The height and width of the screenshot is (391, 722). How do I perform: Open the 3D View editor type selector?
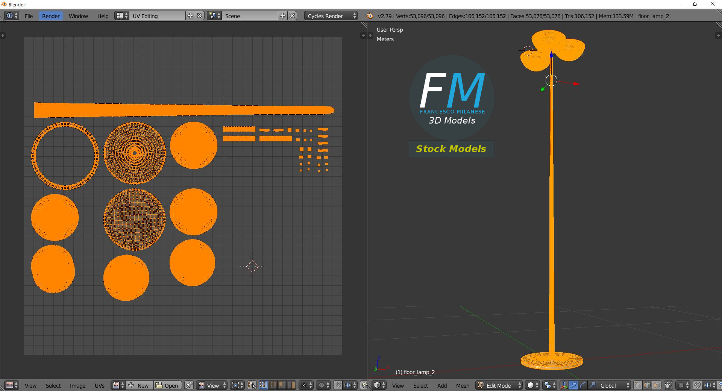tap(379, 385)
